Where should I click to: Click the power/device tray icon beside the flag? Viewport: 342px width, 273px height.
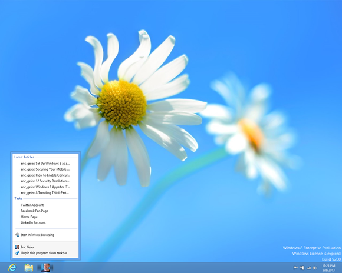tap(302, 268)
